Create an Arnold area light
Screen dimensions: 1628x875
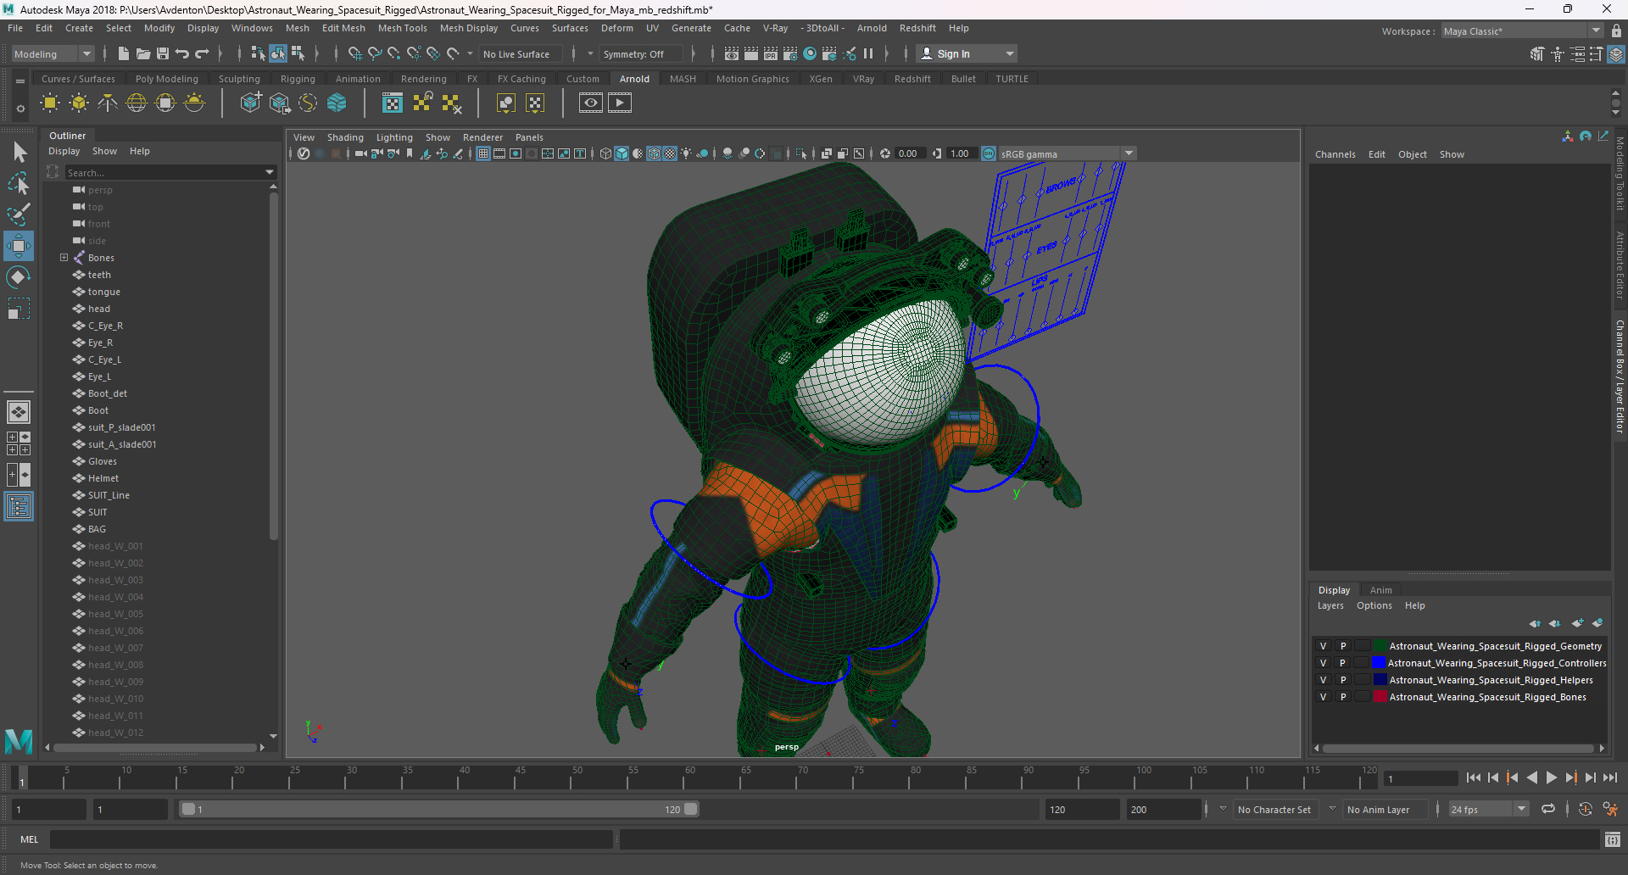coord(50,103)
